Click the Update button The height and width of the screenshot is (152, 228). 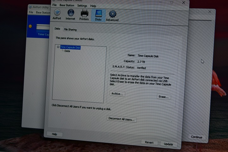[168, 144]
